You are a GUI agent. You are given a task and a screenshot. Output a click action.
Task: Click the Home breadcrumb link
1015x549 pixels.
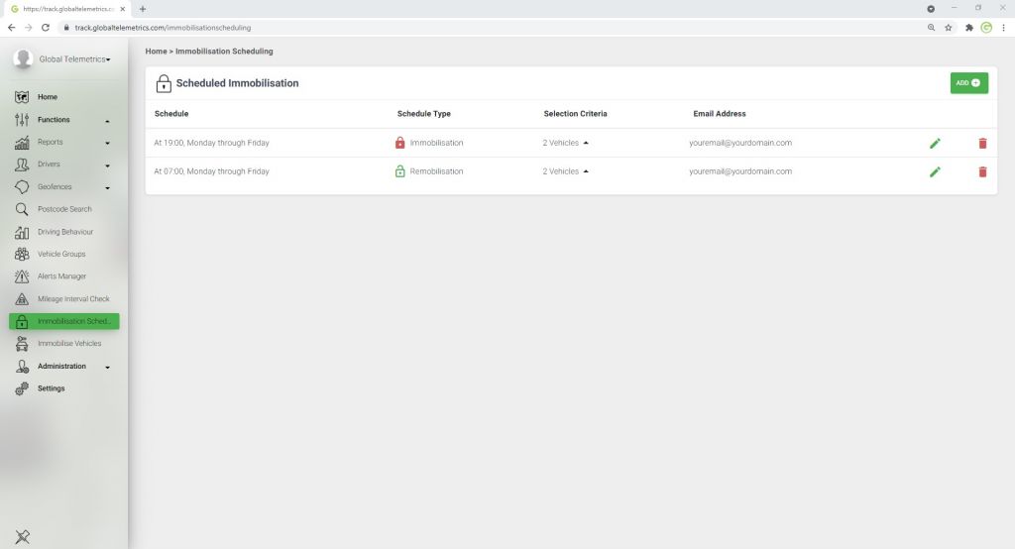coord(156,51)
